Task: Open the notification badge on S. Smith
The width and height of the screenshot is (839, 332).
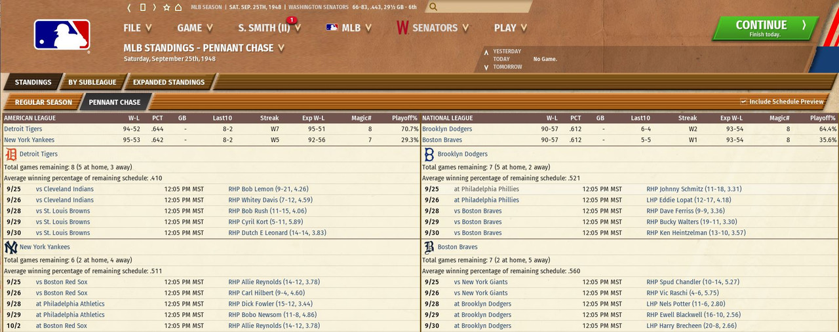Action: [291, 20]
